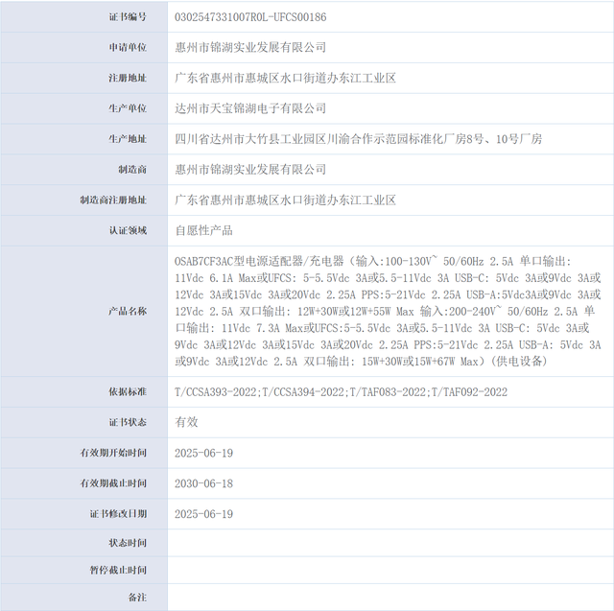Click the 有效期截止时间 label

[113, 483]
